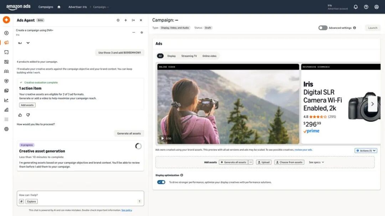Viewport: 385px width, 216px height.
Task: Favorite the chat with star icon
Action: [x=142, y=32]
